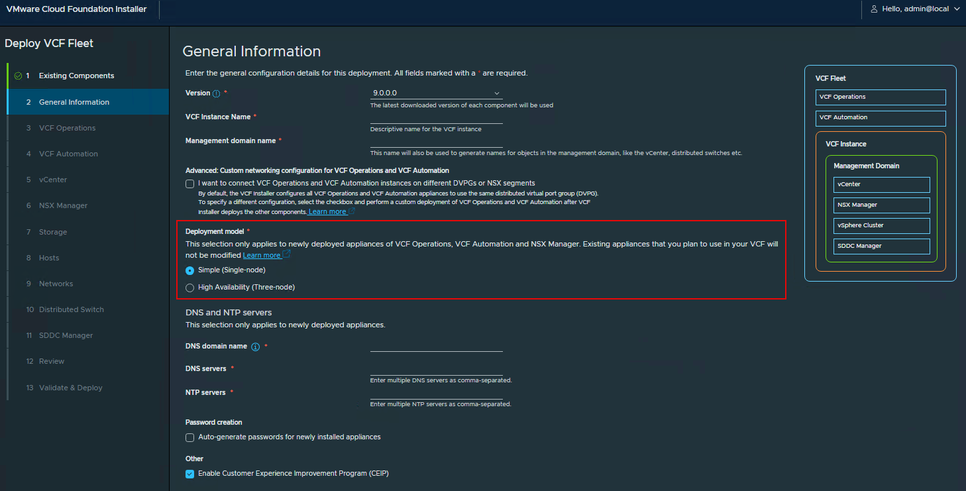Click the Other section label
This screenshot has width=966, height=491.
click(194, 459)
